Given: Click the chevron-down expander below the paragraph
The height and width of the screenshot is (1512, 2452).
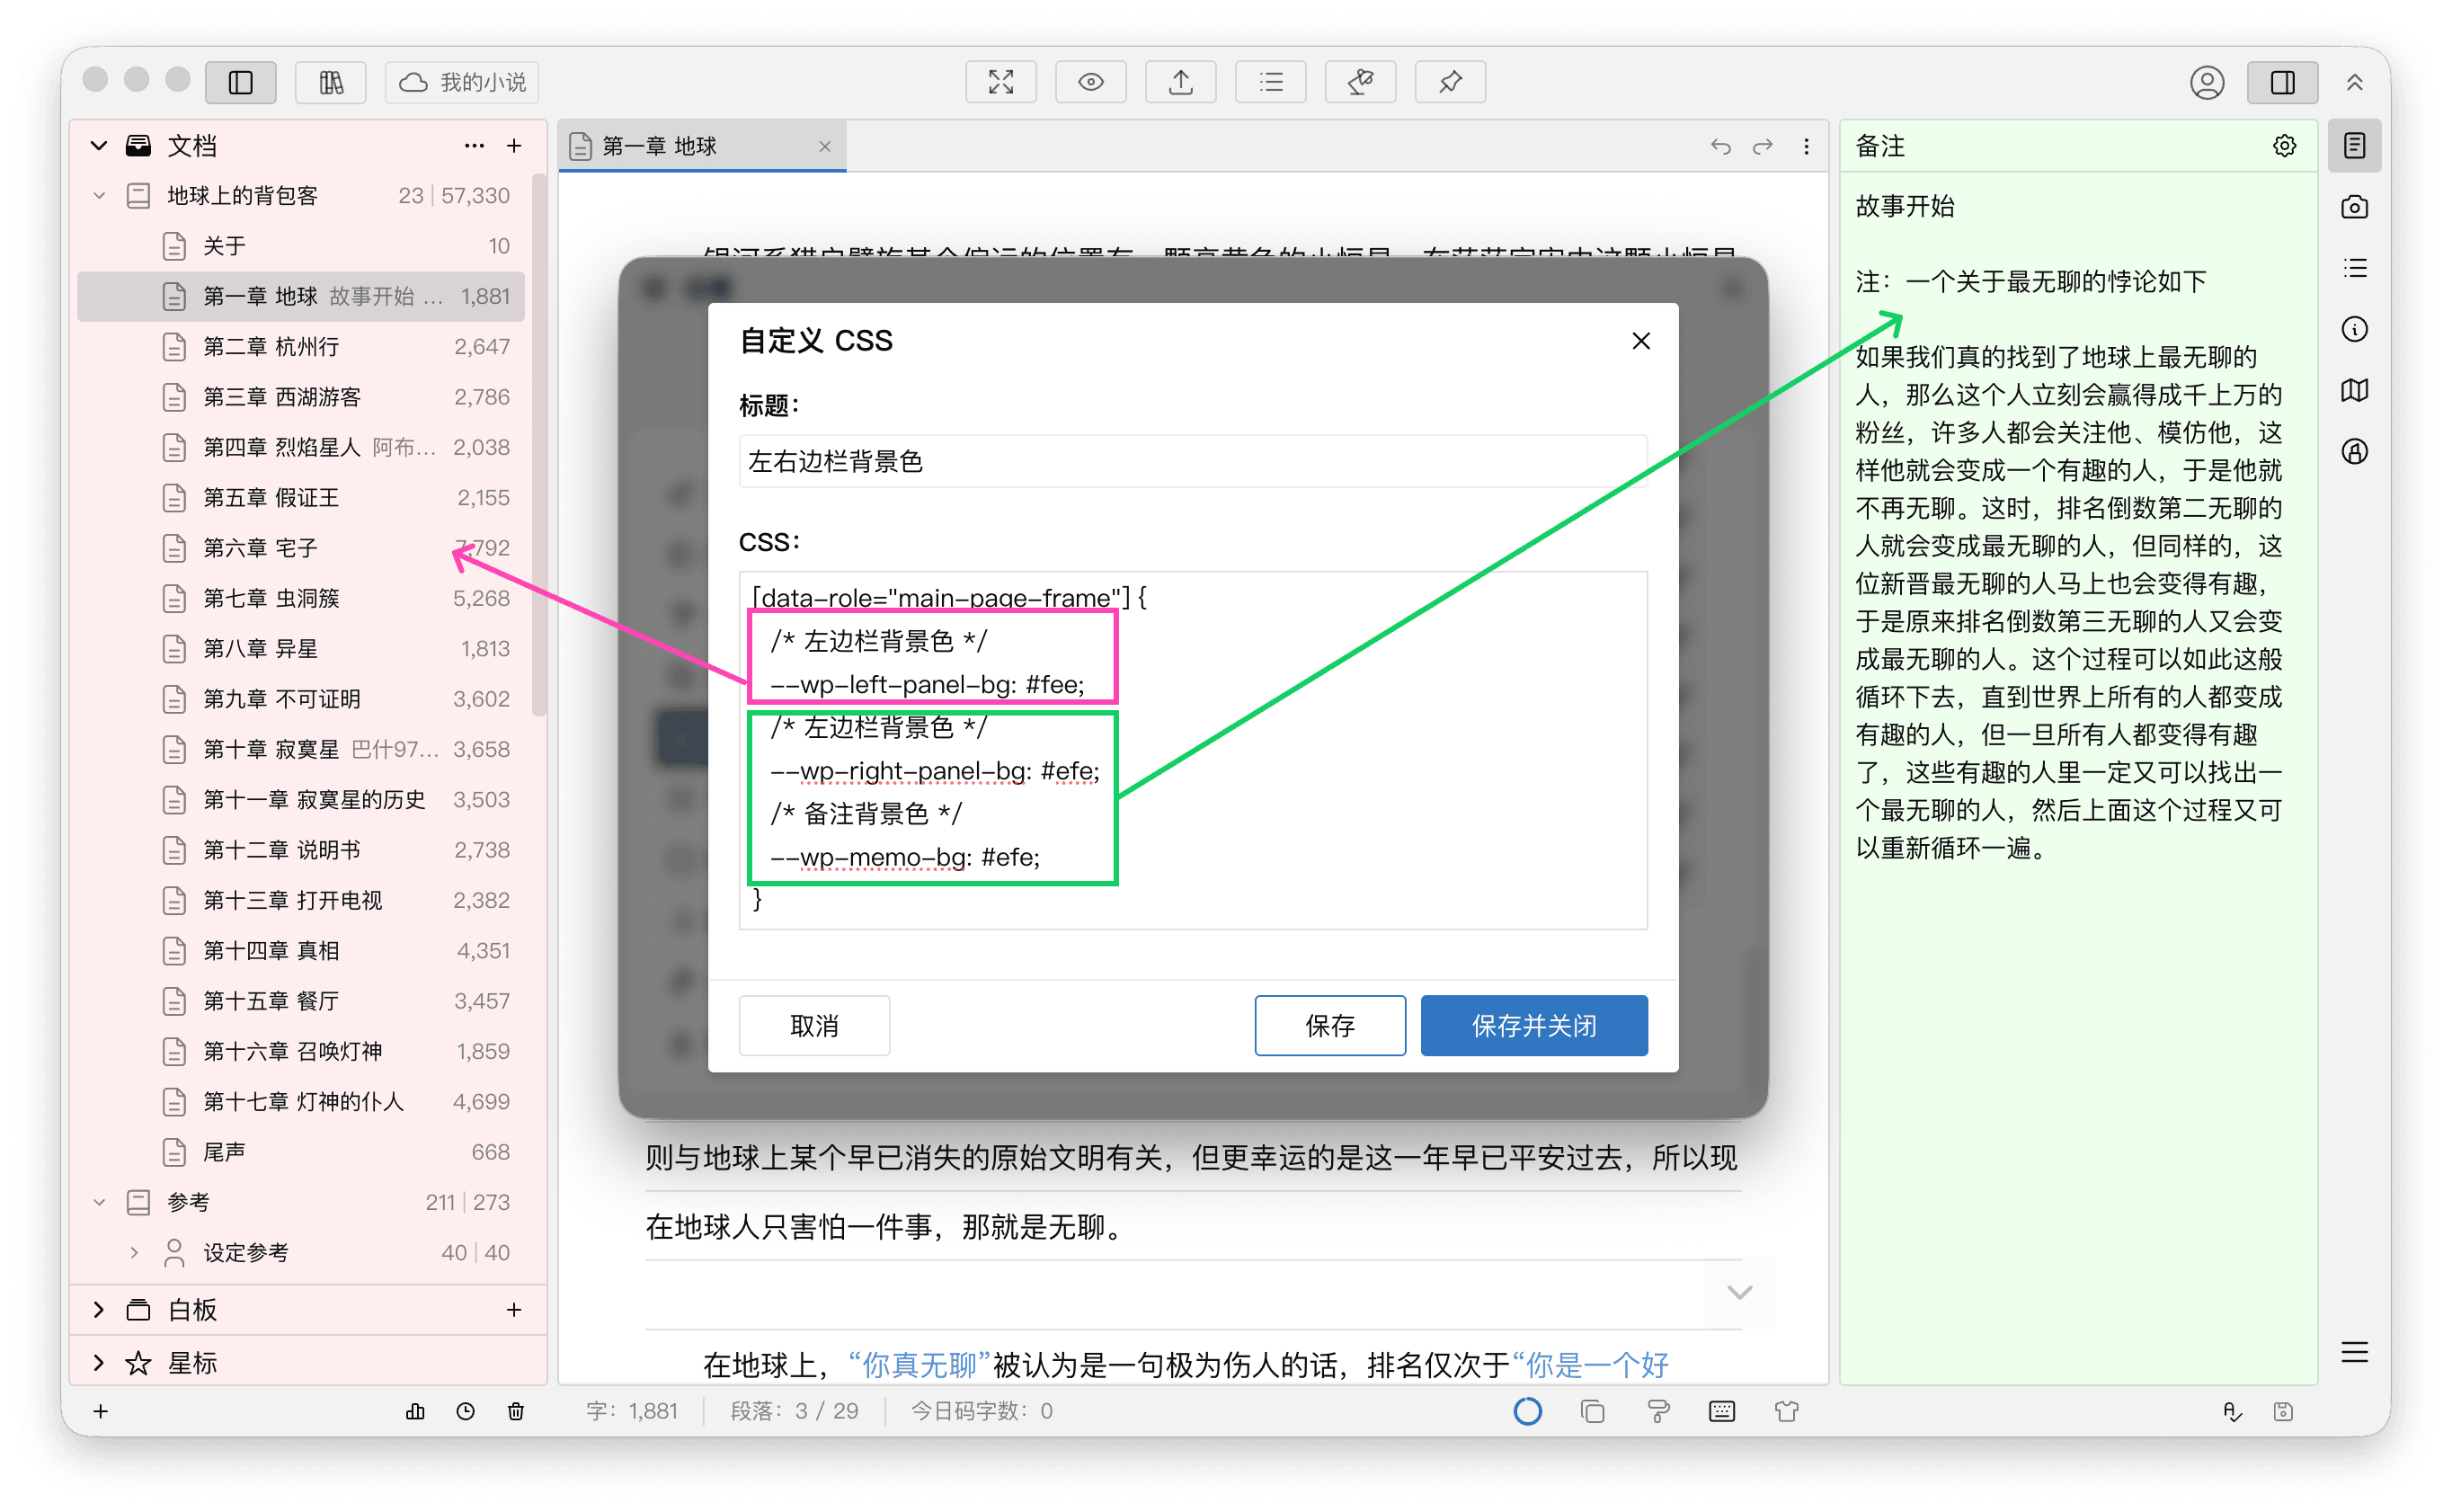Looking at the screenshot, I should click(x=1739, y=1292).
